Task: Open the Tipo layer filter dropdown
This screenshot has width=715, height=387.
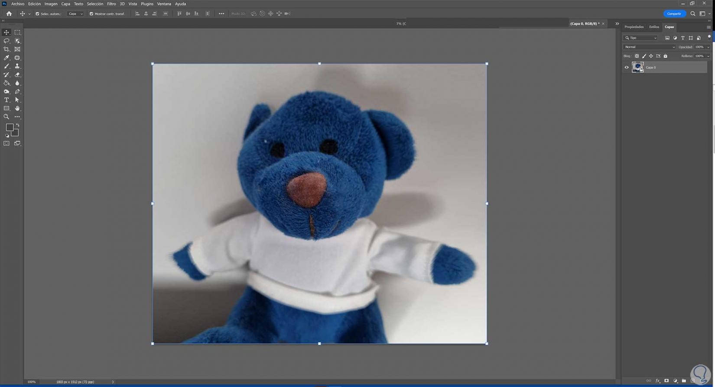Action: click(641, 38)
